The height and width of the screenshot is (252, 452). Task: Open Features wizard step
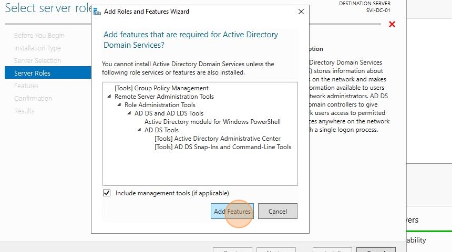coord(26,86)
